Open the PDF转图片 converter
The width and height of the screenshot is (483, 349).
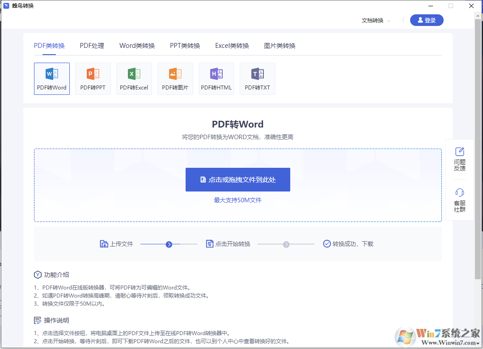(x=175, y=78)
